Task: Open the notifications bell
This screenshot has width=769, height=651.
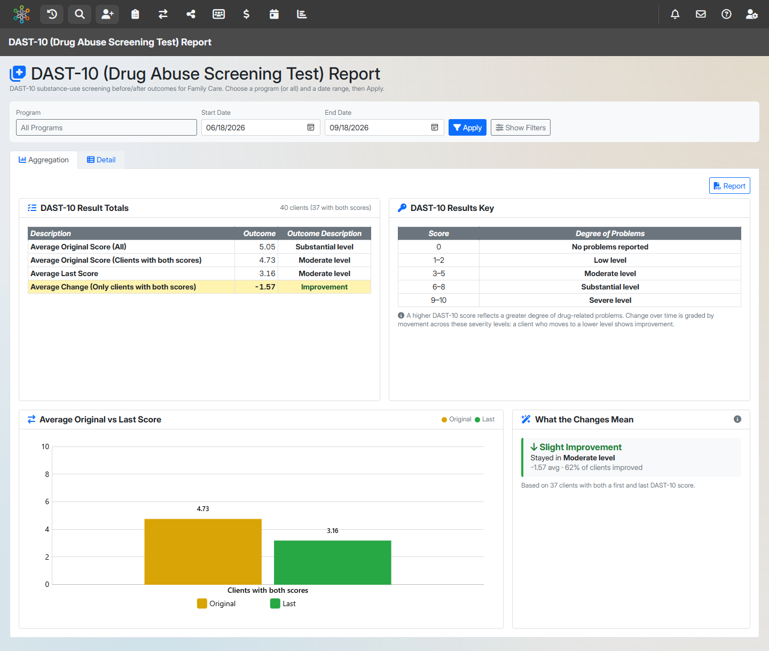Action: [x=675, y=14]
